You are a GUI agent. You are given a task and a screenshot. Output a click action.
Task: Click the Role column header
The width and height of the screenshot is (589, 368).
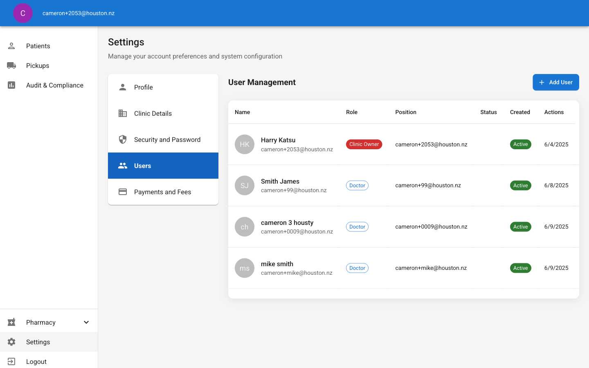pyautogui.click(x=352, y=112)
